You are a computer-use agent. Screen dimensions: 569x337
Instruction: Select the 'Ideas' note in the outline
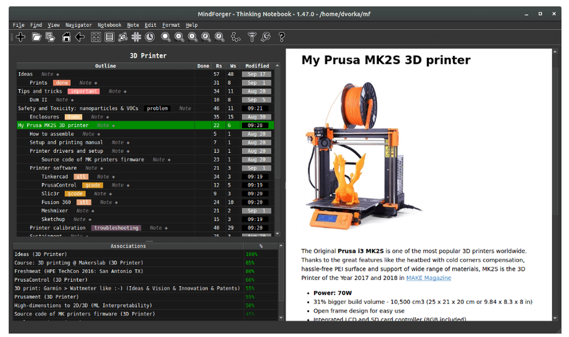pyautogui.click(x=145, y=74)
